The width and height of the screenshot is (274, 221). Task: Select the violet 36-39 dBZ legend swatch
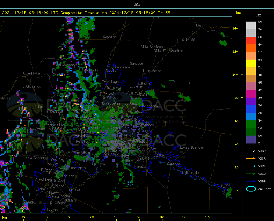[251, 102]
